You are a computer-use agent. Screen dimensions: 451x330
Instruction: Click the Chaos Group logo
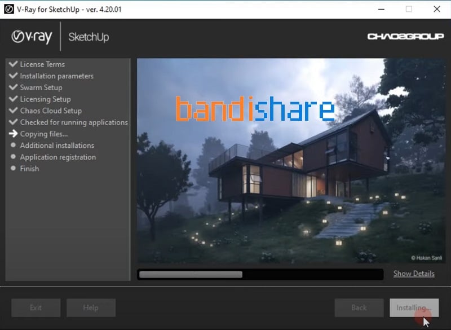pos(405,37)
